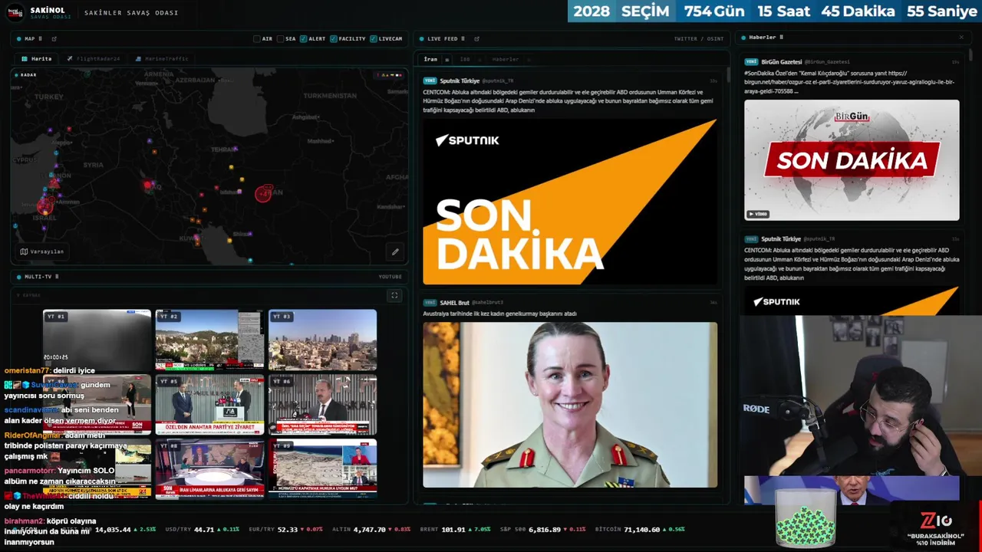Click the YOUTUBE label in Multi-TV
982x552 pixels.
coord(390,277)
